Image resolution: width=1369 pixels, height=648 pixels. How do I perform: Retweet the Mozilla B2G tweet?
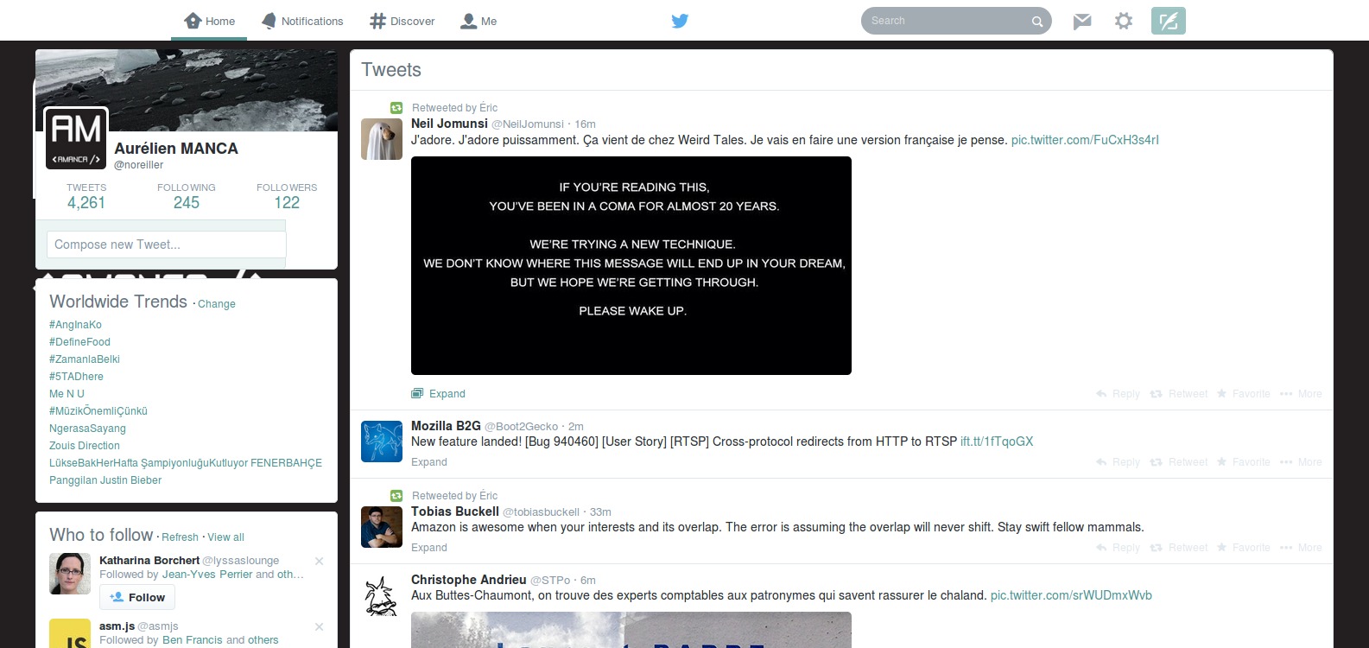[1179, 462]
